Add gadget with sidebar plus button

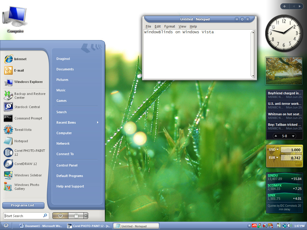pyautogui.click(x=285, y=6)
